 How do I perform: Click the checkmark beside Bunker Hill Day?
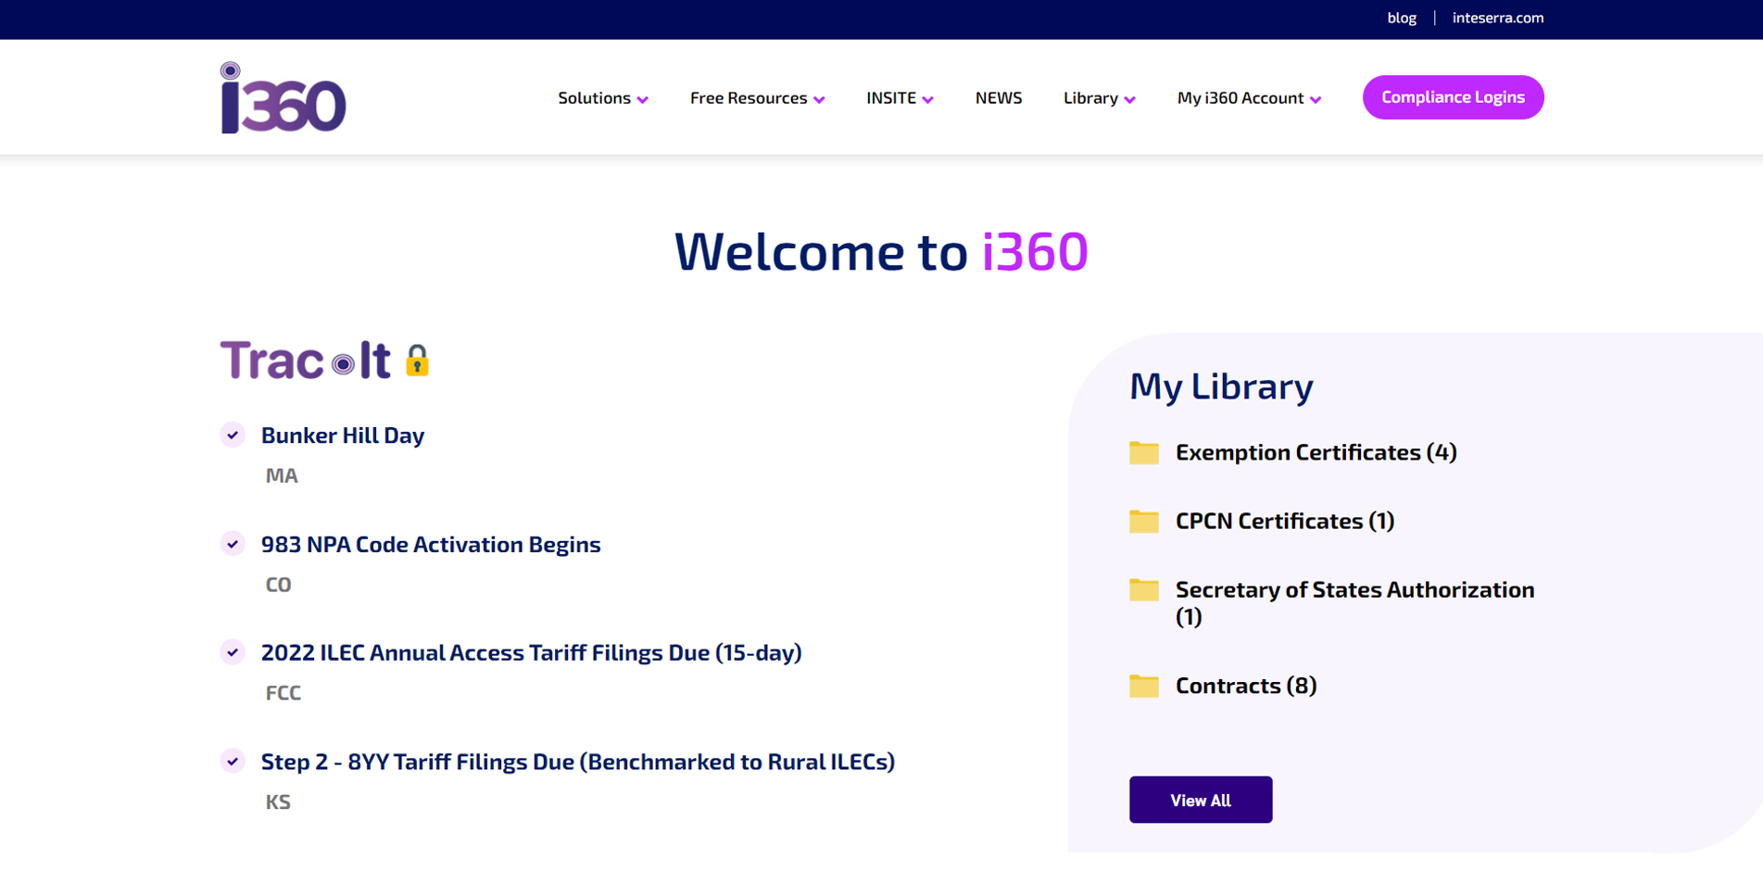[232, 435]
